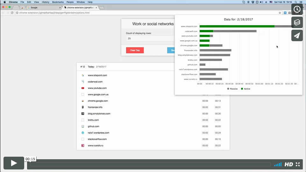Viewport: 306px width, 172px height.
Task: Click www.google.com.ua in the site list
Action: (98, 94)
